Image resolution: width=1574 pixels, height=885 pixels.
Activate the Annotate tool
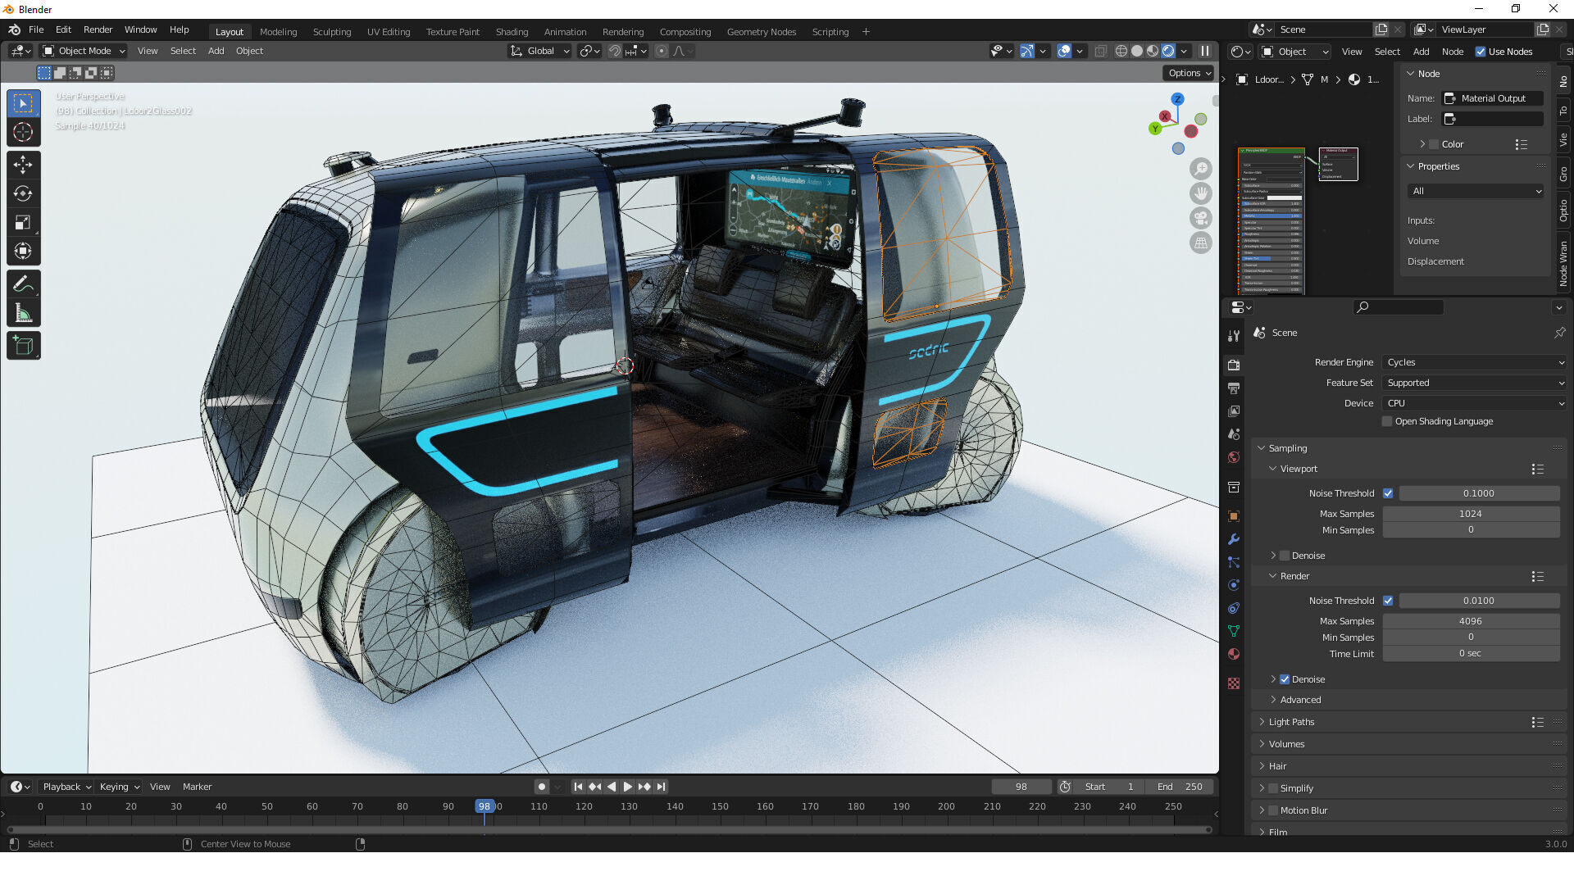point(23,284)
